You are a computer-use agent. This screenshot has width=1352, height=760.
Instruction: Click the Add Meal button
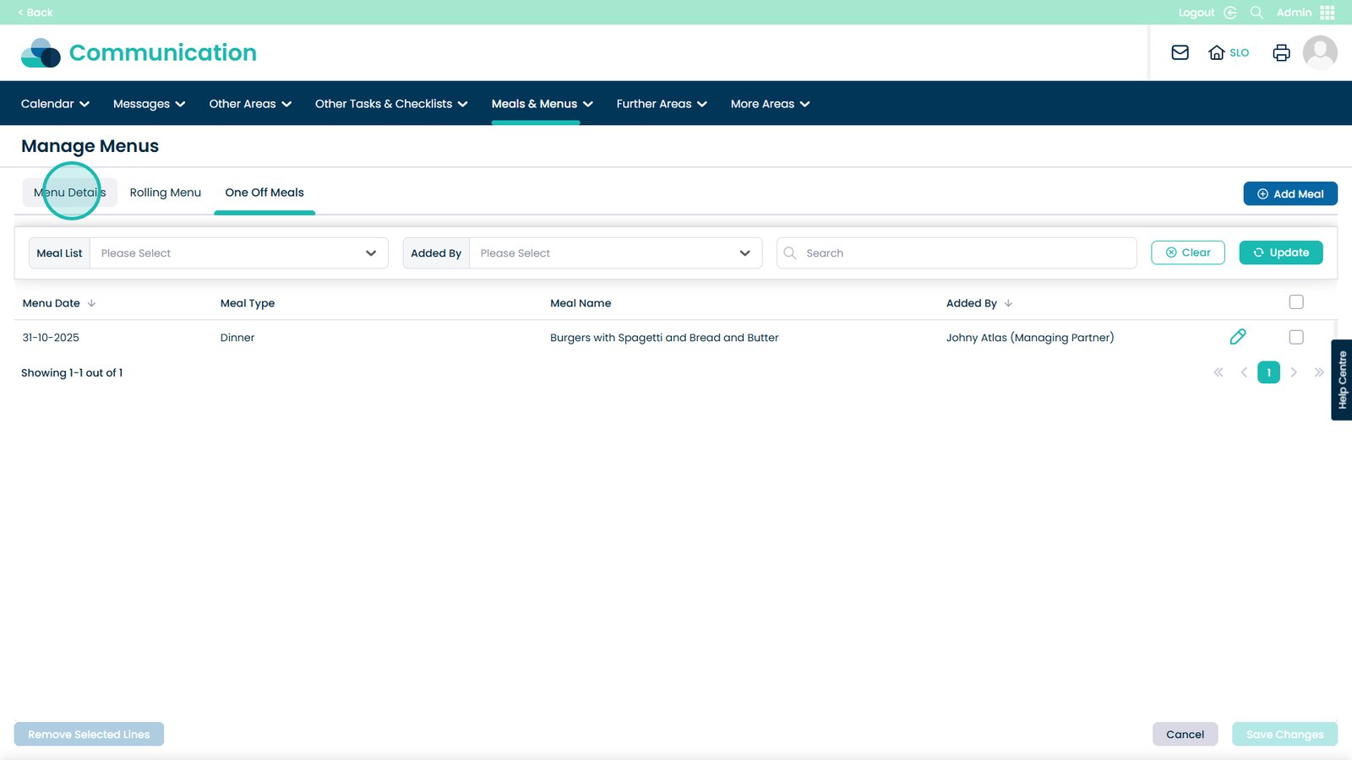(x=1289, y=193)
